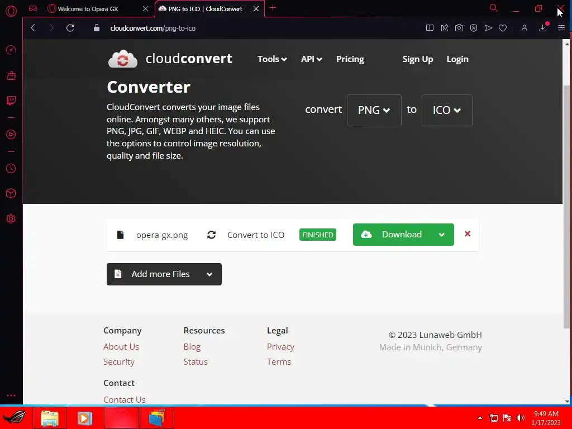572x429 pixels.
Task: Open Player sidebar icon
Action: (x=11, y=135)
